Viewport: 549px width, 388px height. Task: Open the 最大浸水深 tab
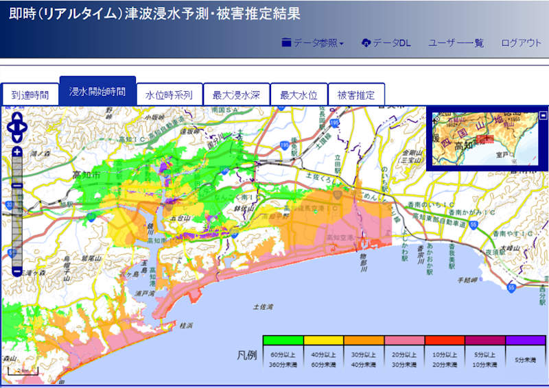tap(236, 95)
